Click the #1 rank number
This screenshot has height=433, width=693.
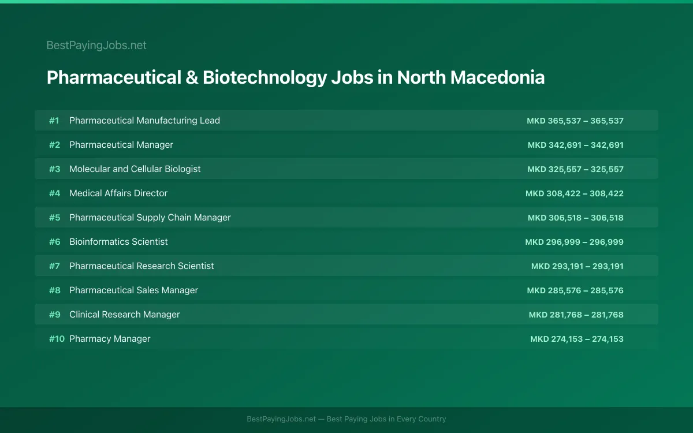[x=54, y=121]
